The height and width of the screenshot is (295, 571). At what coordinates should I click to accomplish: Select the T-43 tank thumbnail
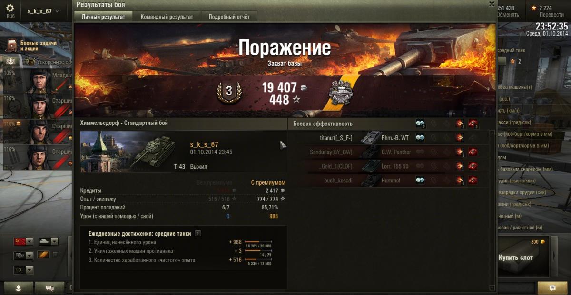(x=153, y=151)
